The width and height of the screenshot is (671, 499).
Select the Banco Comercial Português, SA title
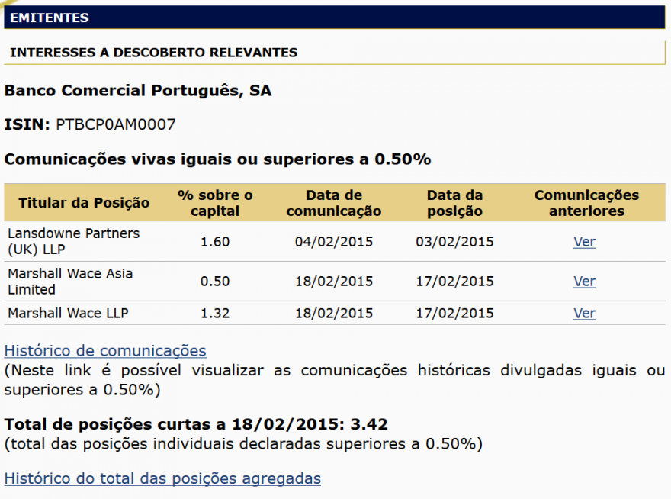point(137,90)
